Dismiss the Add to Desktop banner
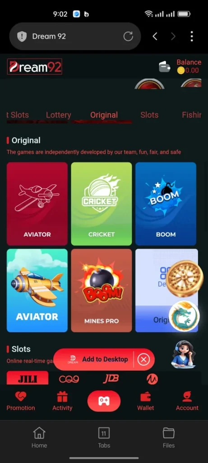208x463 pixels. [144, 359]
